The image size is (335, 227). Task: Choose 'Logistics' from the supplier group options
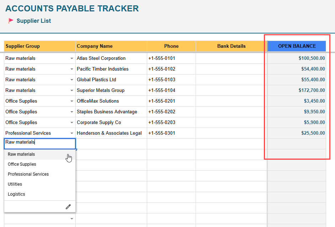click(x=16, y=194)
